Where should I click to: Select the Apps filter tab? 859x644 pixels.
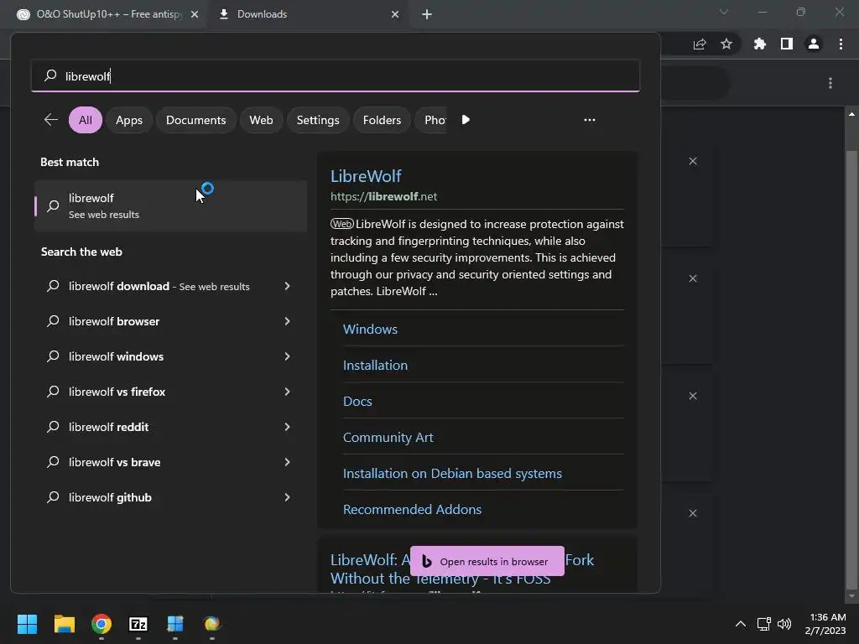click(129, 120)
